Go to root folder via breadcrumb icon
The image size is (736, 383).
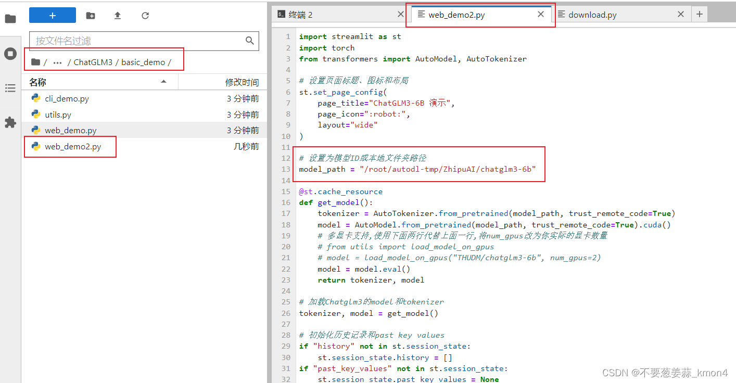point(35,62)
